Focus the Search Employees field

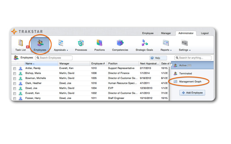coord(54,58)
